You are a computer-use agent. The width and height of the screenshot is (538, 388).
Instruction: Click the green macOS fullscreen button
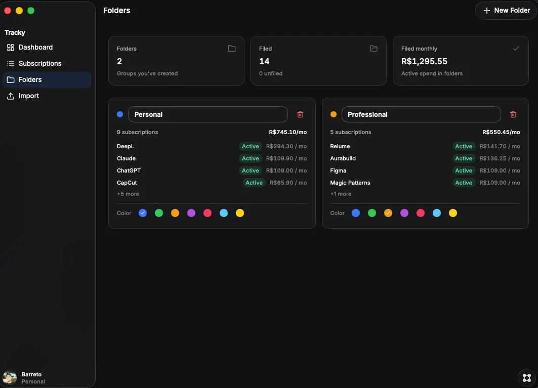point(31,11)
